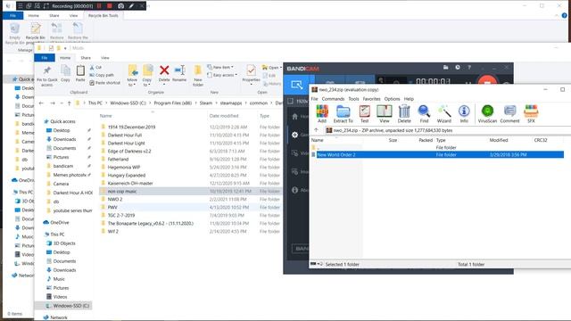
Task: Open Bandicam General settings gear
Action: pos(295,135)
